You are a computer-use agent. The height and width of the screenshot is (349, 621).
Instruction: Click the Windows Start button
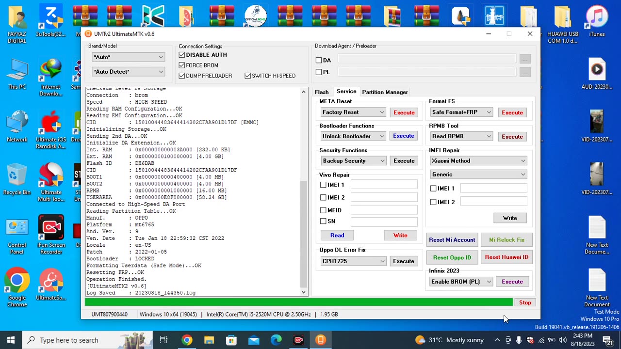coord(11,340)
